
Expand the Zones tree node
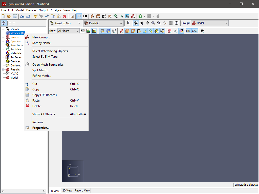[3, 37]
